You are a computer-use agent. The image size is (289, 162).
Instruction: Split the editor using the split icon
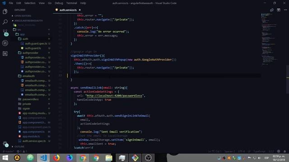point(279,10)
